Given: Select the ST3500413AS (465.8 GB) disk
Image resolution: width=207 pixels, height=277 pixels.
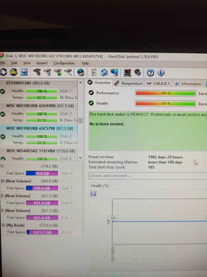Looking at the screenshot, I should pyautogui.click(x=39, y=91).
